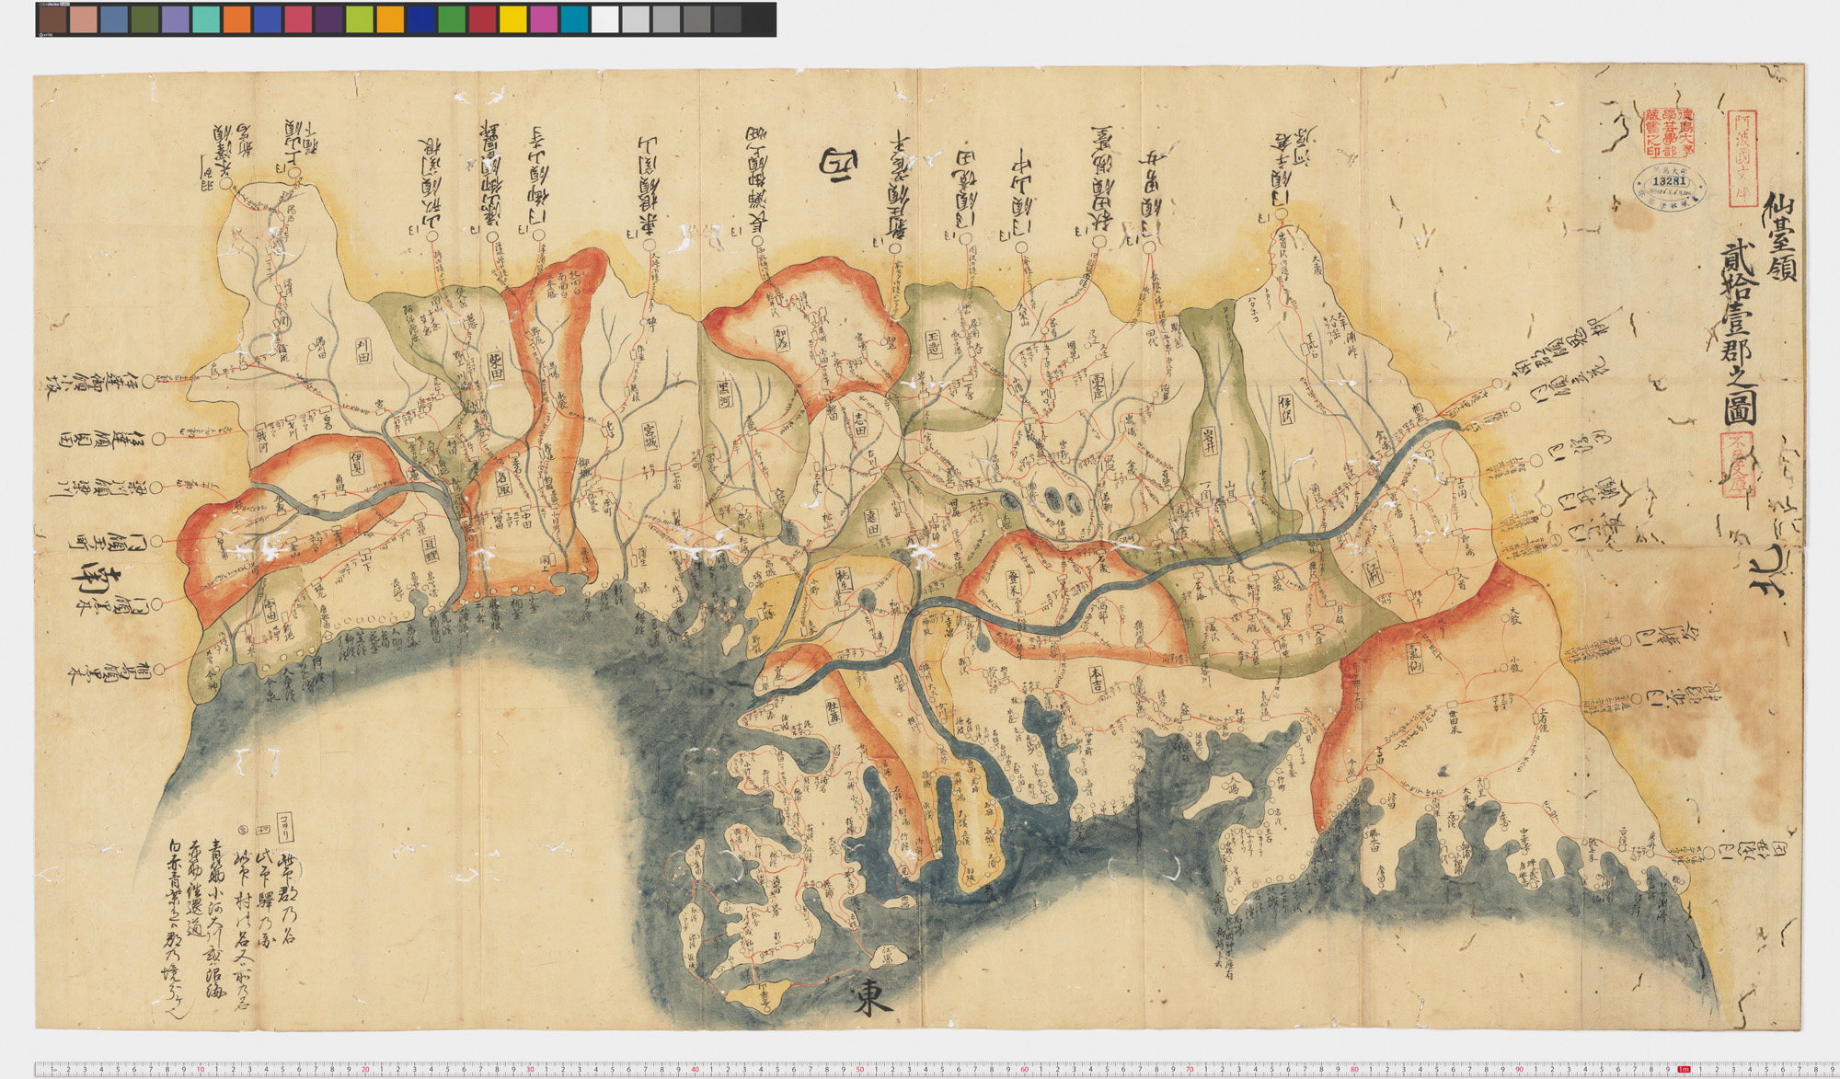Pick the olive green color patch
Screen dimensions: 1840x1079
(144, 19)
